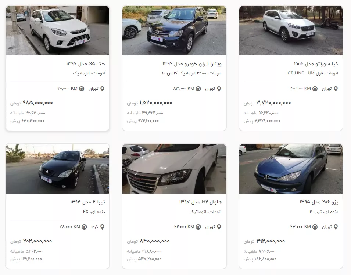This screenshot has height=275, width=351.
Task: Open the dark blue Suzuki Vitara photo
Action: coord(174,30)
